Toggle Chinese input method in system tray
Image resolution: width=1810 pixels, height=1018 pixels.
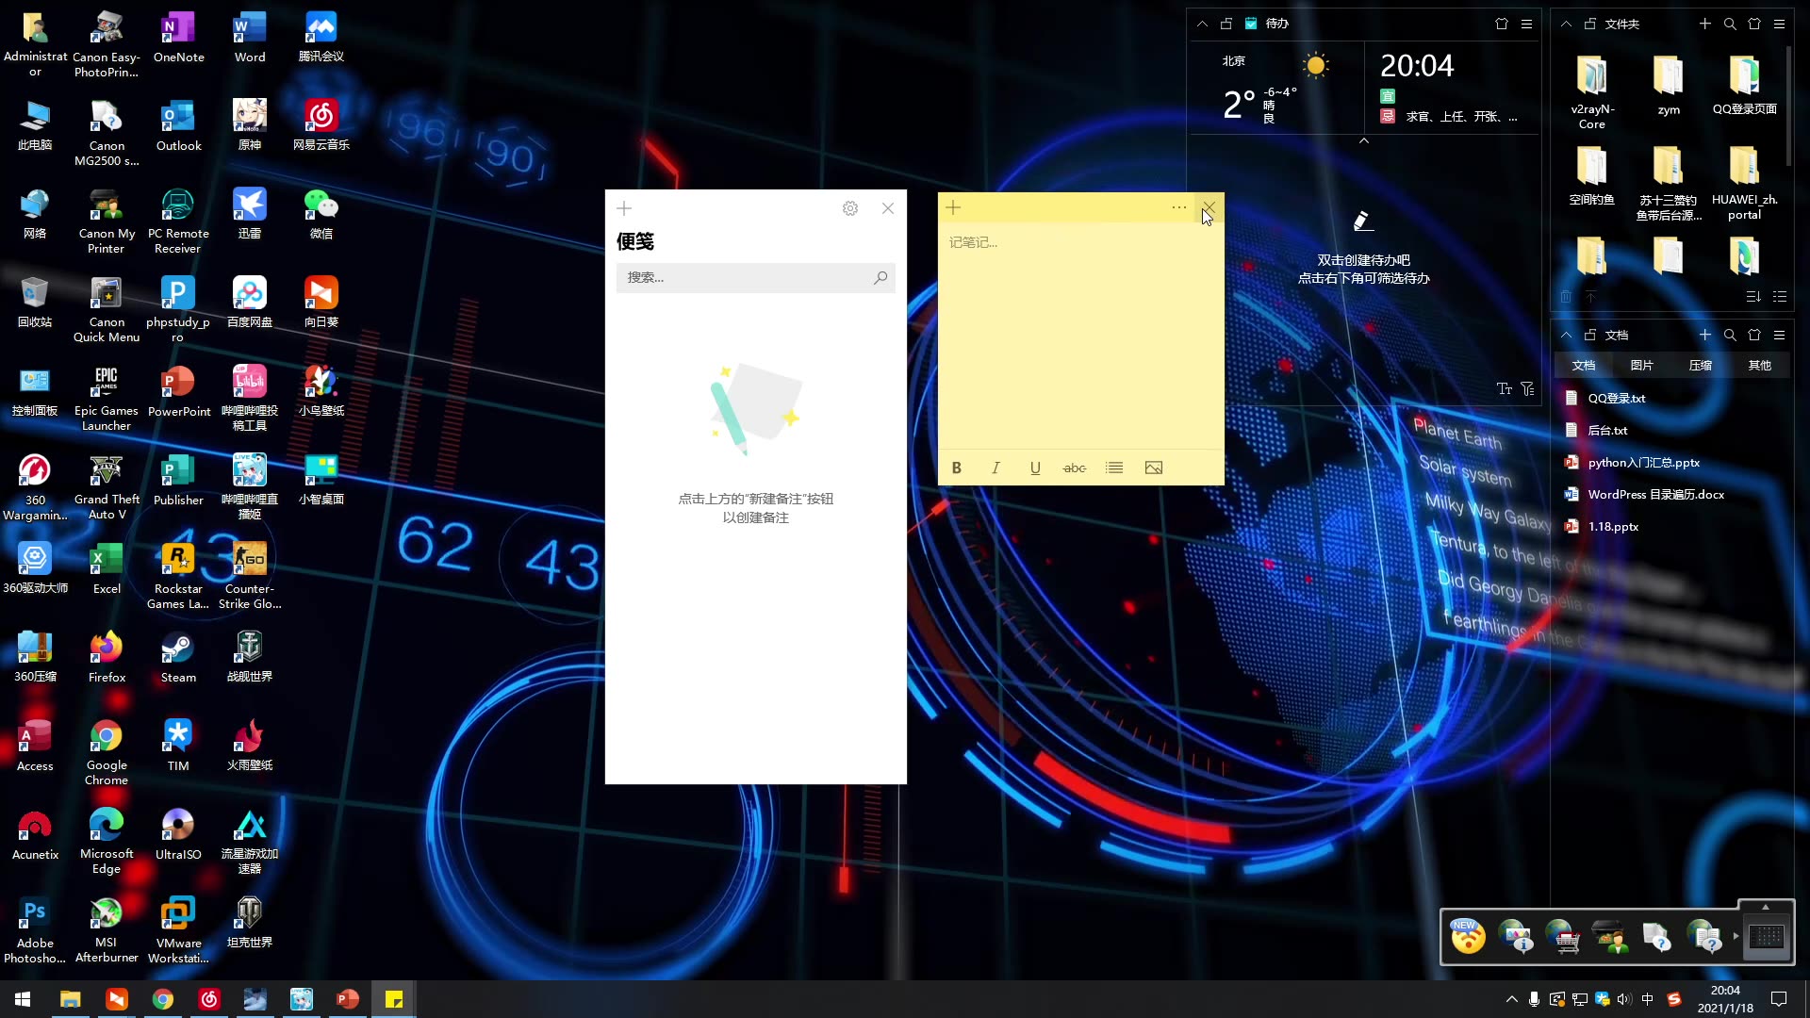[x=1647, y=998]
